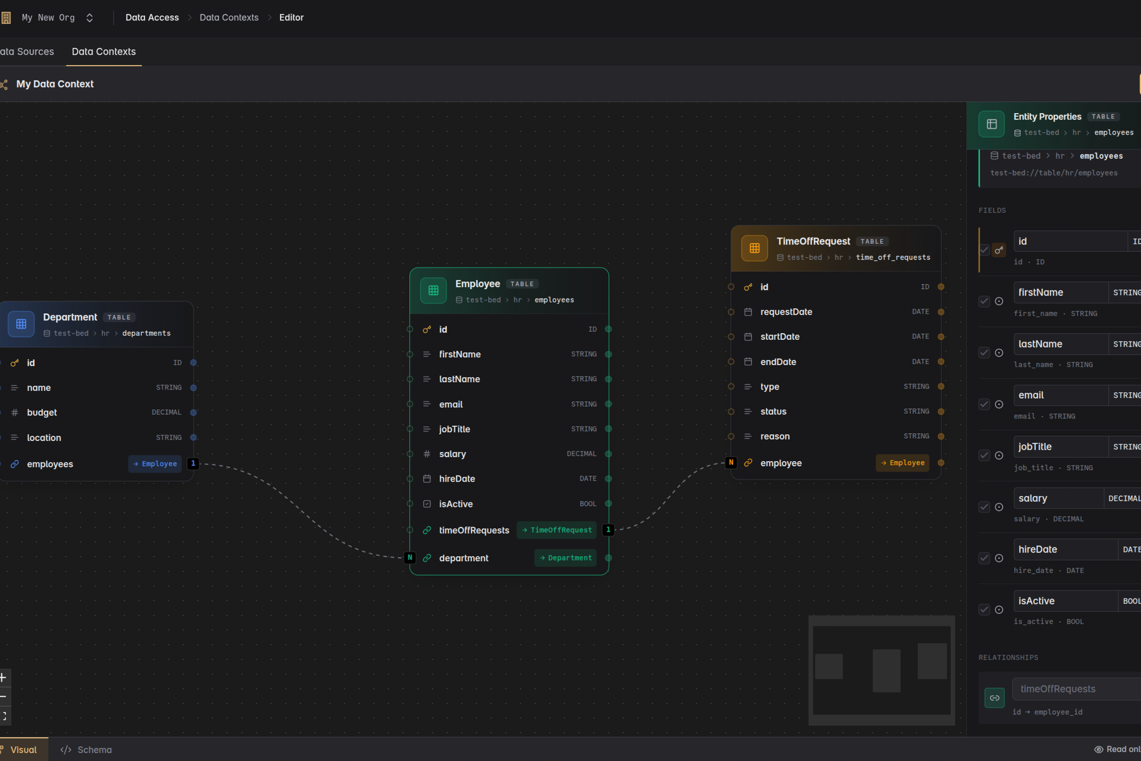Image resolution: width=1141 pixels, height=761 pixels.
Task: Click the canvas zoom out minus button
Action: (3, 696)
